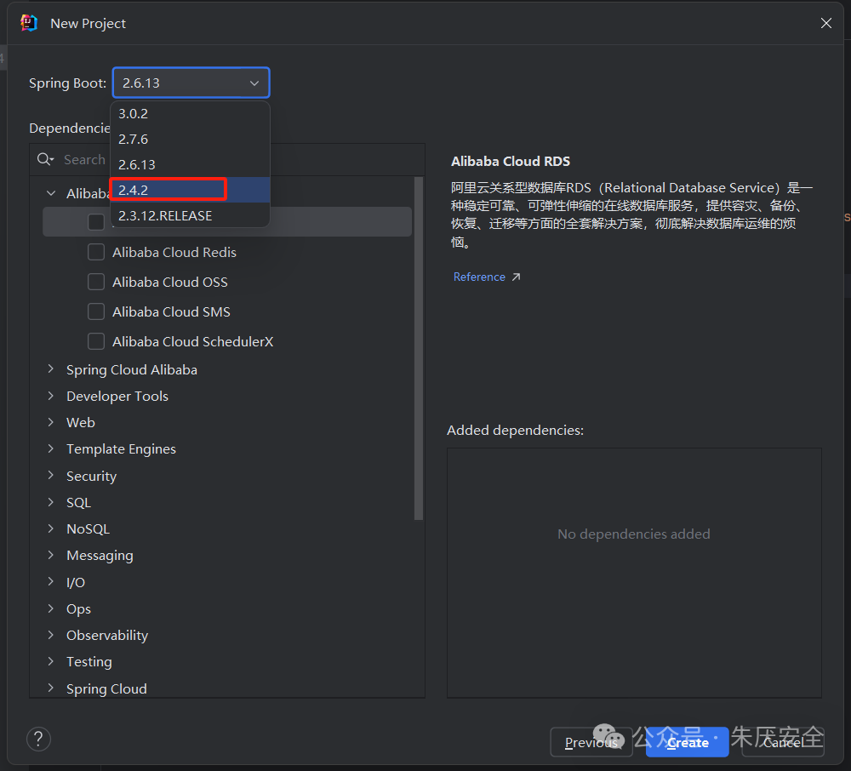
Task: Choose Spring Boot version 2.7.6
Action: [x=190, y=139]
